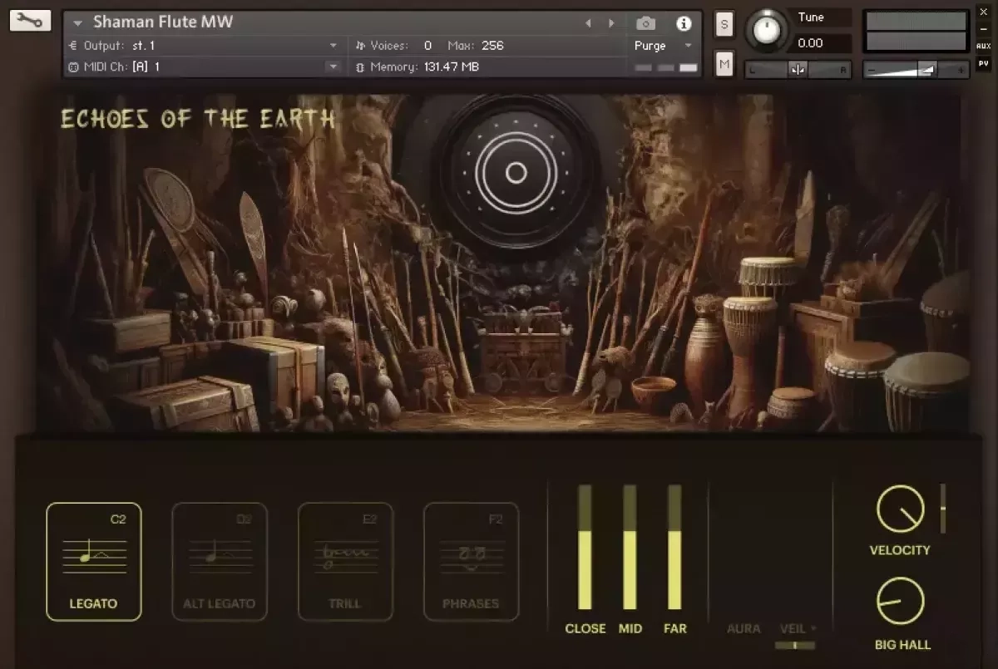Viewport: 998px width, 669px height.
Task: Open the VEIL effect menu
Action: point(798,628)
